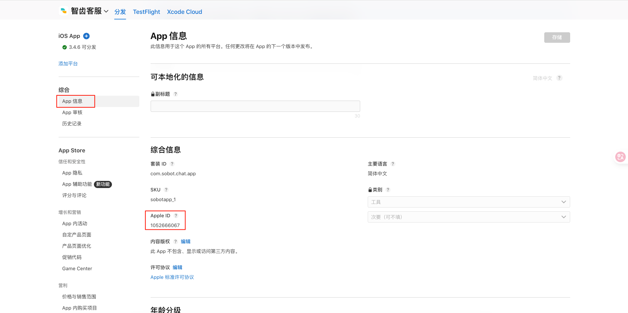Click the help icon next to 简体中文
628x313 pixels.
559,78
